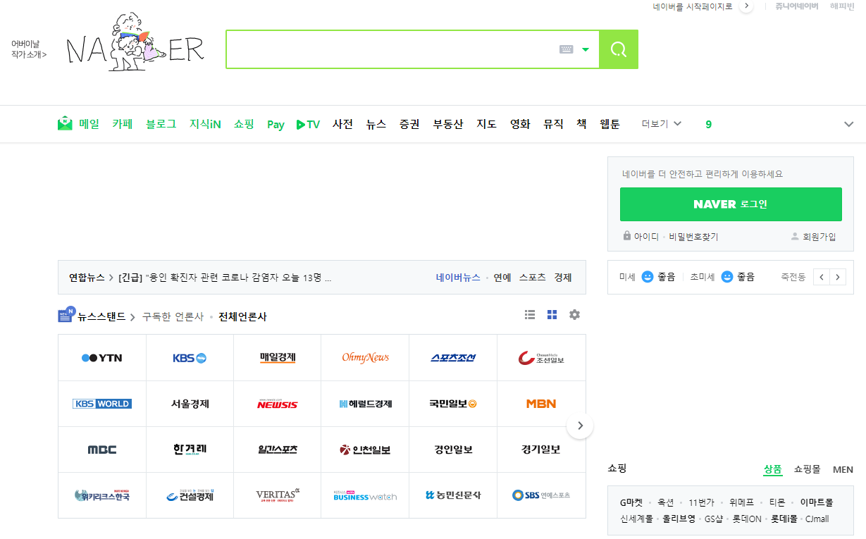This screenshot has width=866, height=539.
Task: Open the 연예 news link
Action: pos(502,278)
